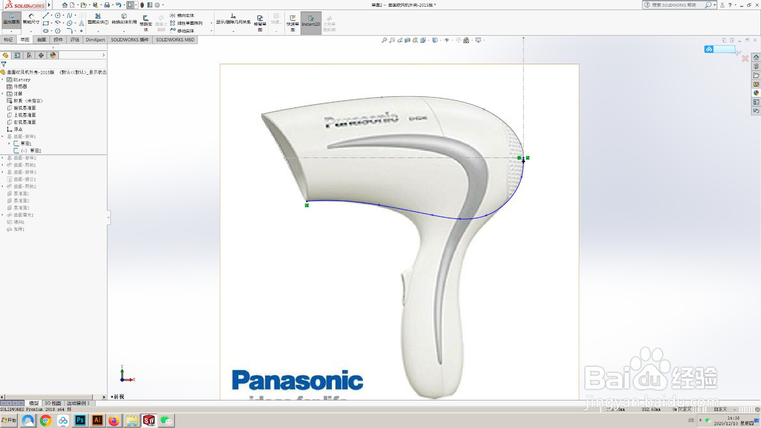Click Linear Sketch Pattern (线性草图阵列)
This screenshot has width=761, height=428.
point(186,23)
